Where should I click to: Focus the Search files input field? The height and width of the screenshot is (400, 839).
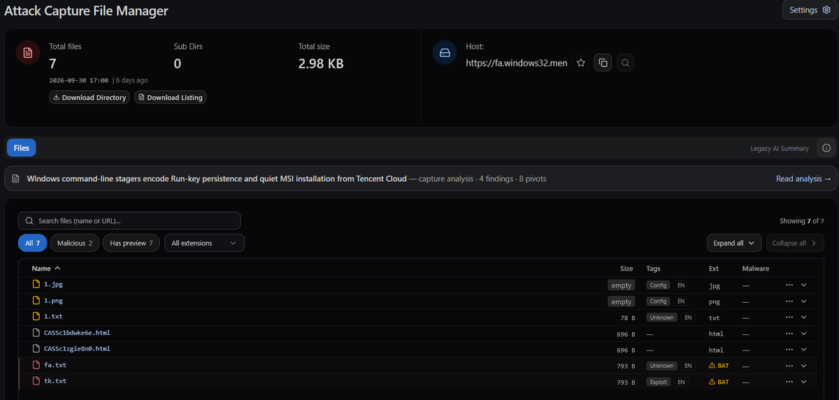tap(129, 220)
